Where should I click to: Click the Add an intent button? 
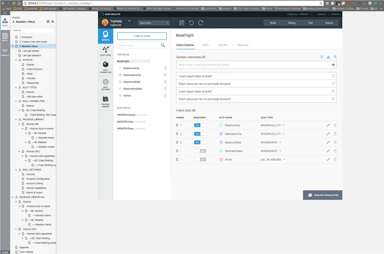(x=142, y=36)
